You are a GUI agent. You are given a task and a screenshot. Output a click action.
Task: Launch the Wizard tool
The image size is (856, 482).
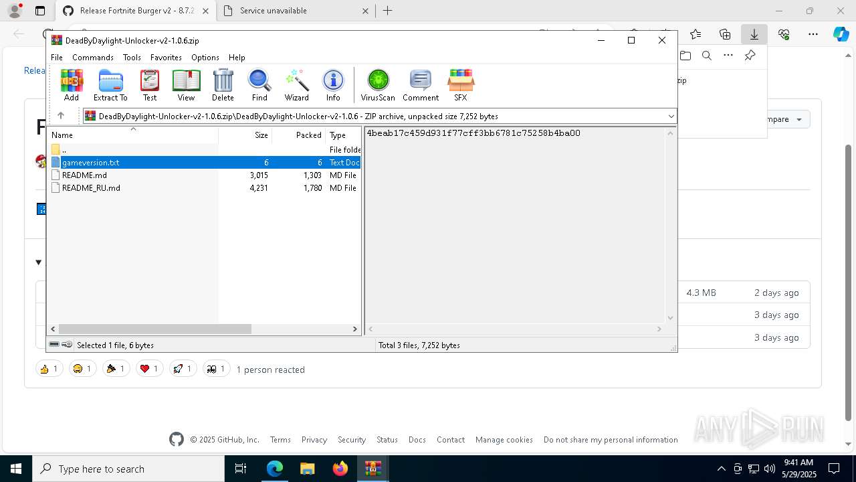click(296, 85)
